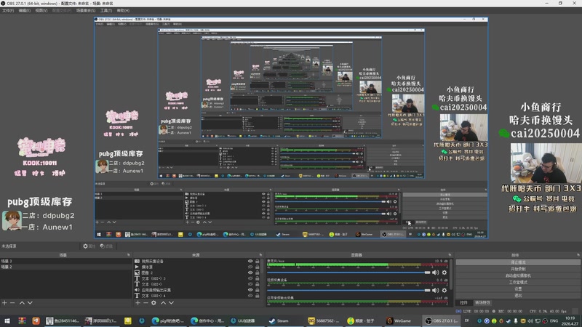
Task: Move scene down in Scenes panel
Action: pos(30,303)
